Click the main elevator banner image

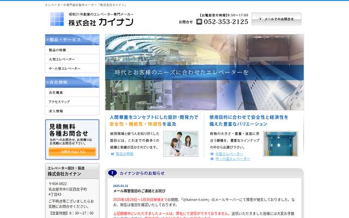click(x=204, y=72)
